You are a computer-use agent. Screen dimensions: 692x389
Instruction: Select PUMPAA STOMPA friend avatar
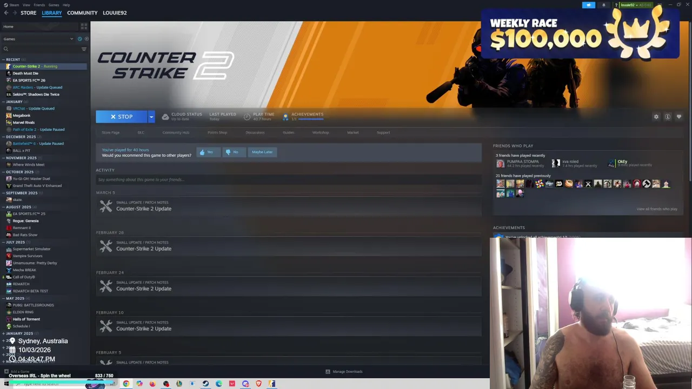pyautogui.click(x=500, y=163)
